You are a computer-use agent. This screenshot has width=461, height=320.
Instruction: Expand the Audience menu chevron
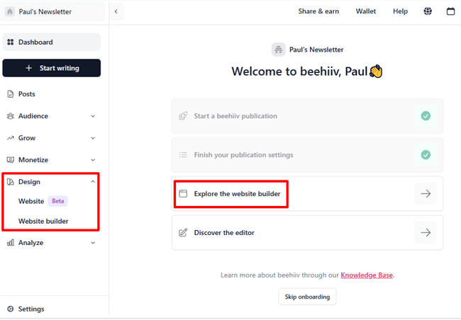93,116
